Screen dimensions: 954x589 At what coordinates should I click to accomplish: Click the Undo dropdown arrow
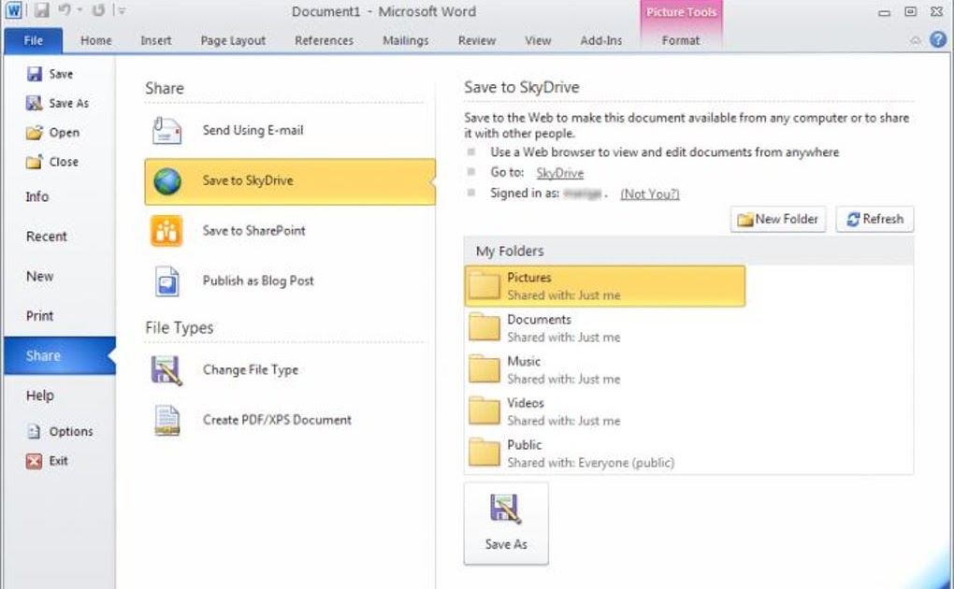79,9
